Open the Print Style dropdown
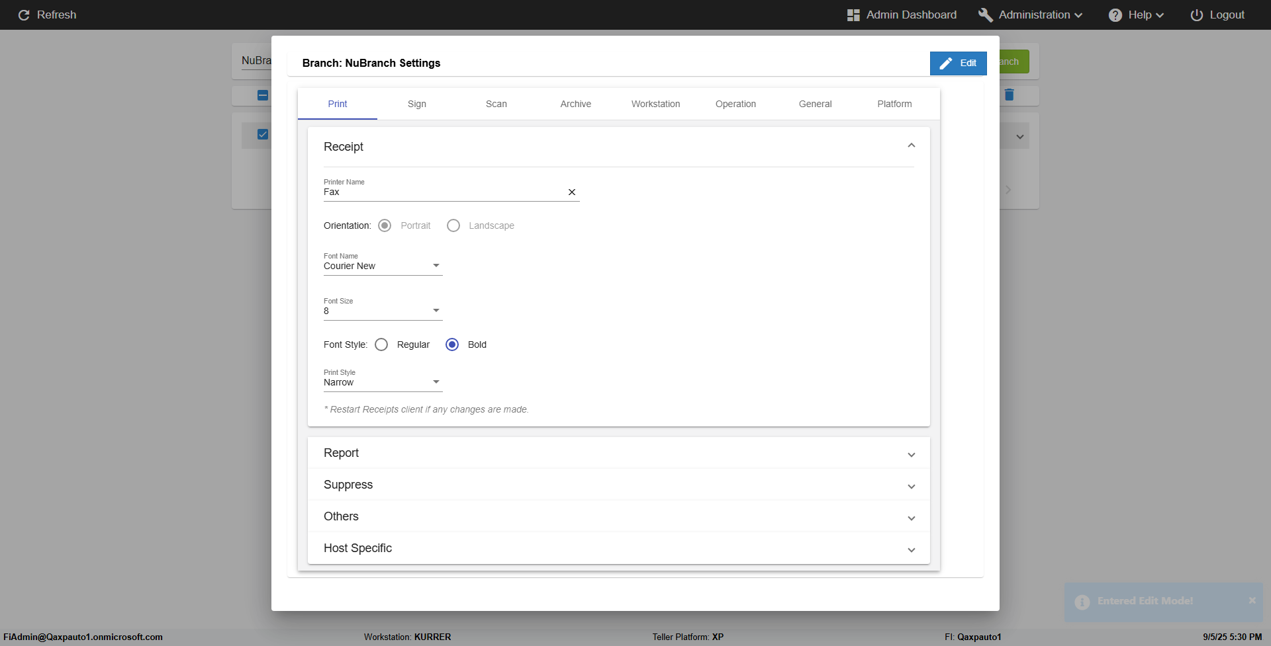Viewport: 1271px width, 646px height. (383, 382)
